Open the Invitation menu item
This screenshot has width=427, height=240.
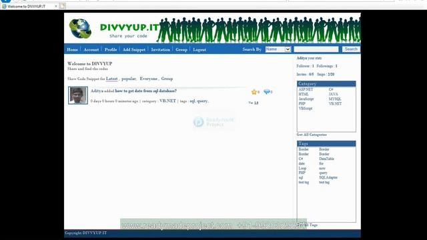tap(161, 49)
